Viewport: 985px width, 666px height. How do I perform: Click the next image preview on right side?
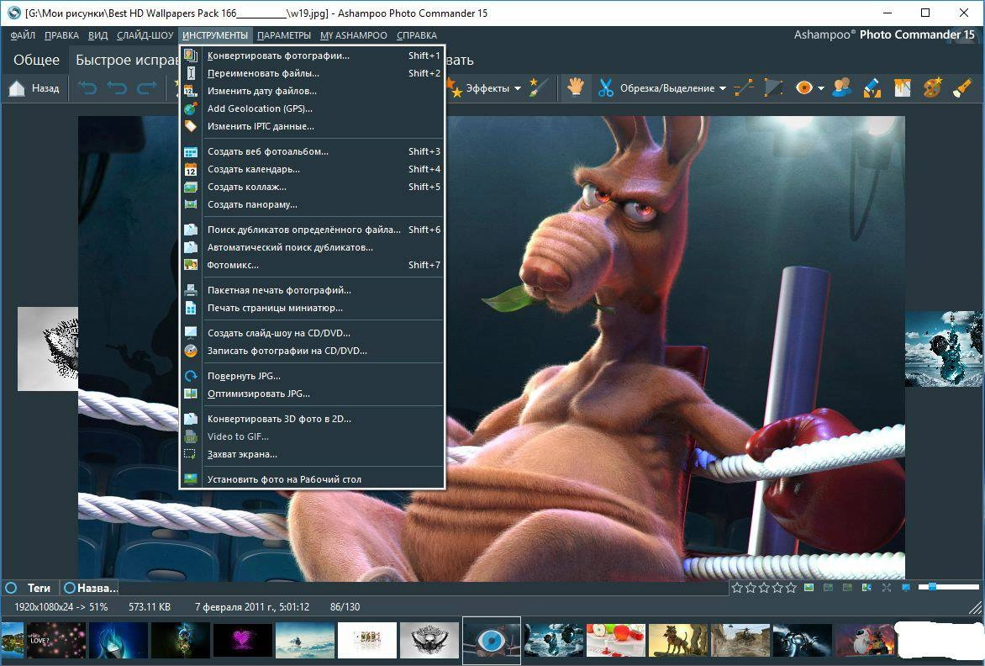[944, 349]
